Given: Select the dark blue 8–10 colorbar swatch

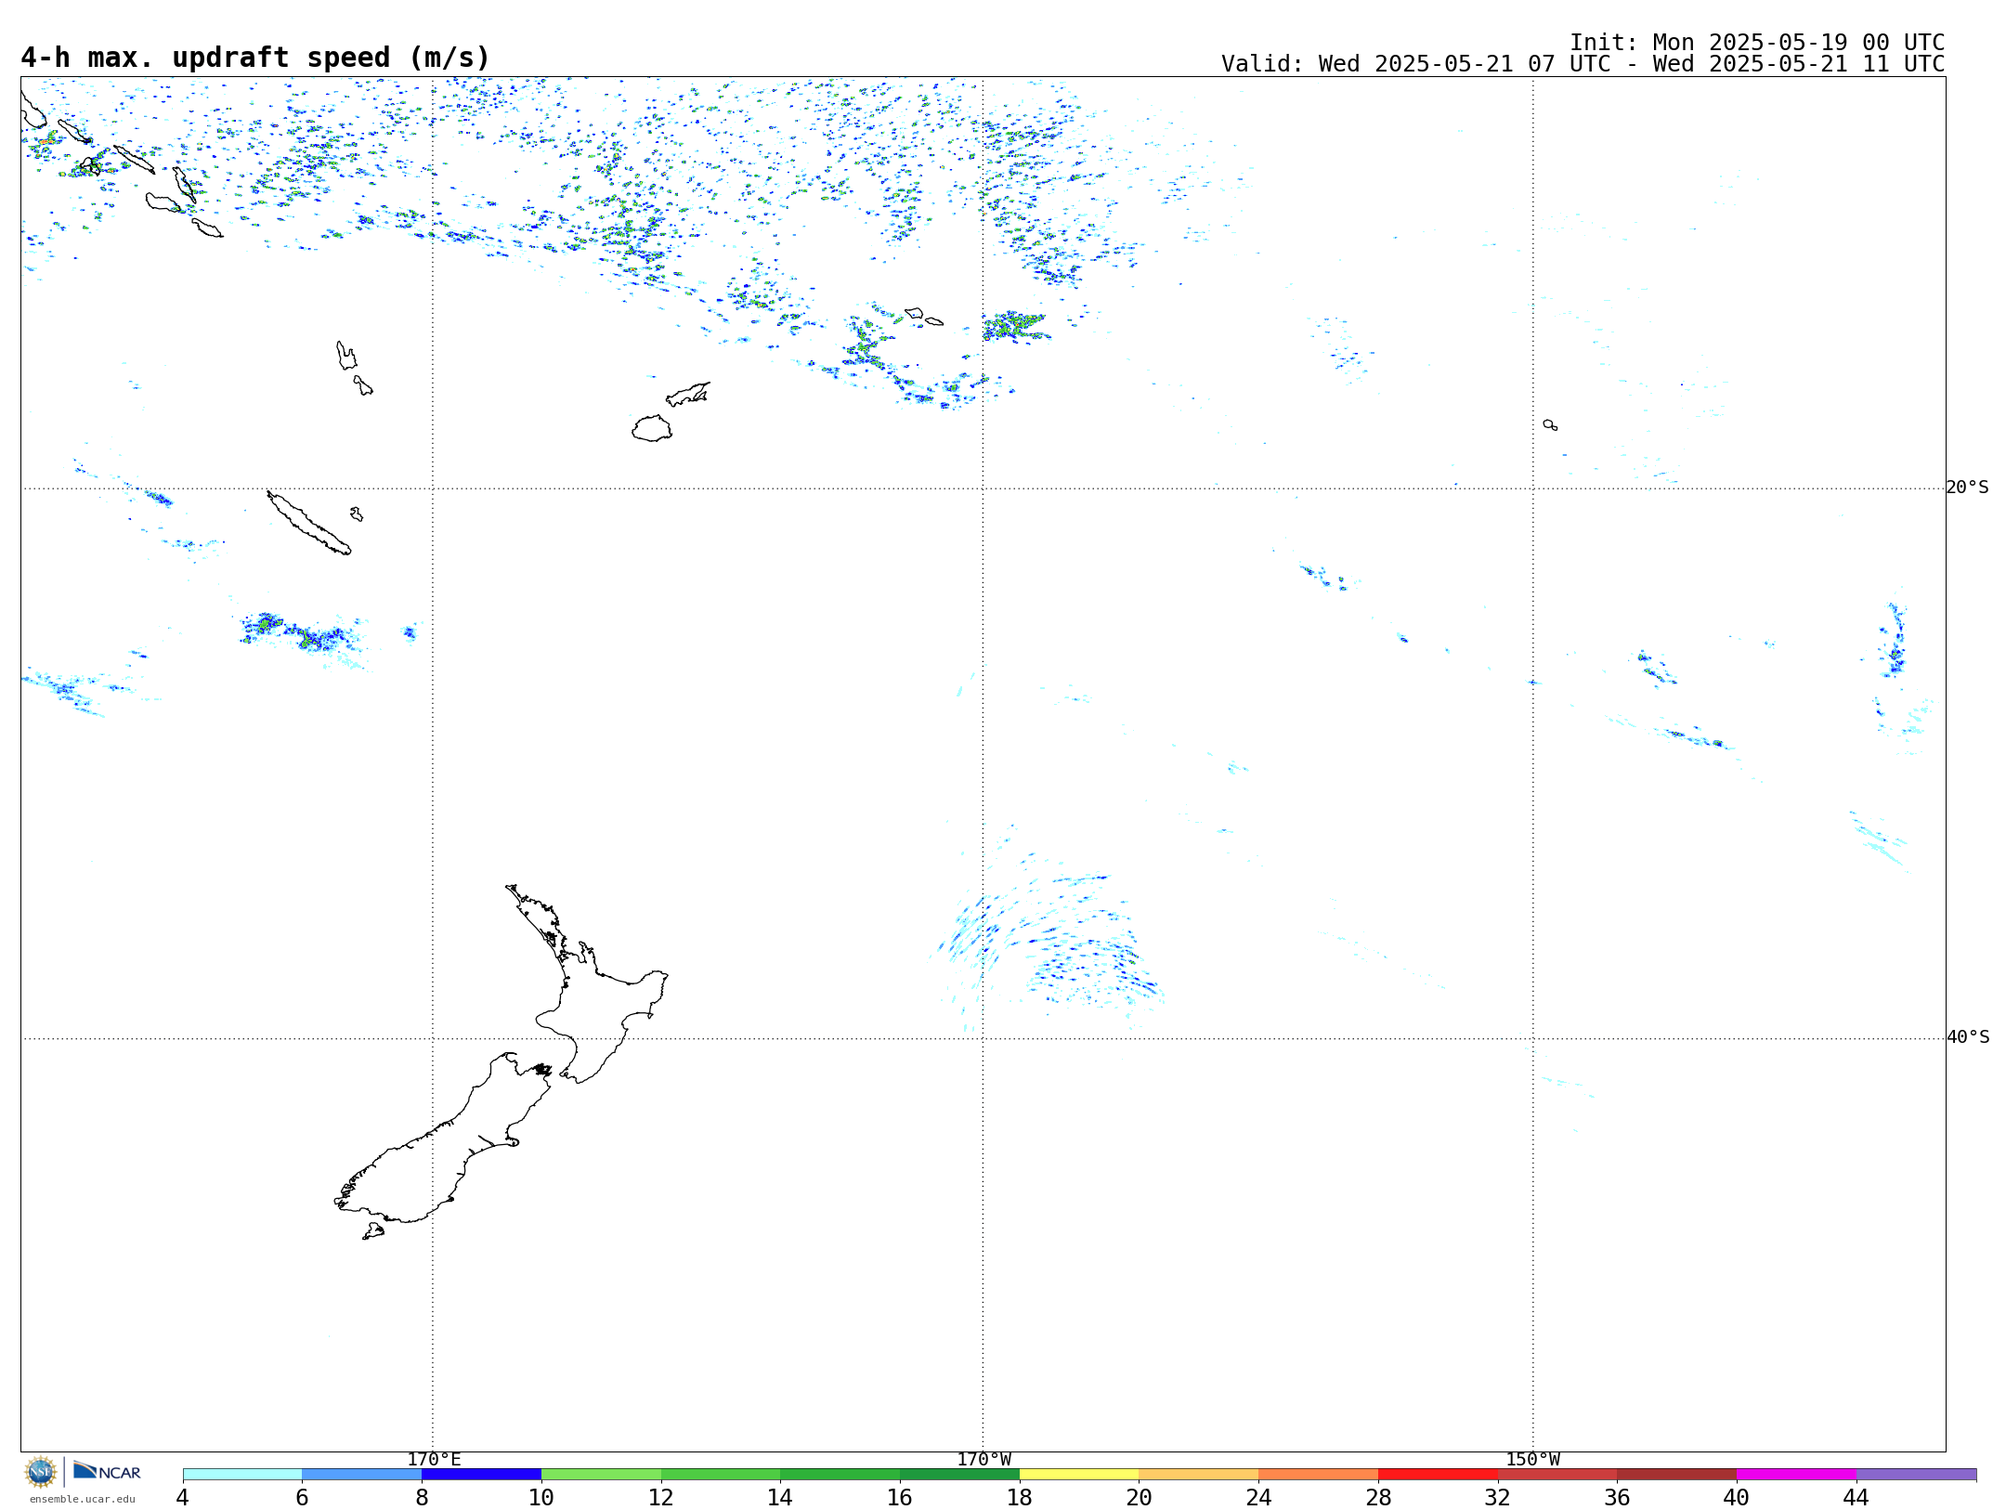Looking at the screenshot, I should click(481, 1475).
